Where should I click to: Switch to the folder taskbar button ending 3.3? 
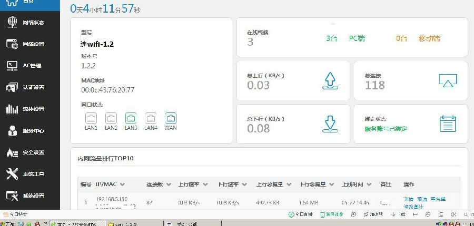[135, 224]
